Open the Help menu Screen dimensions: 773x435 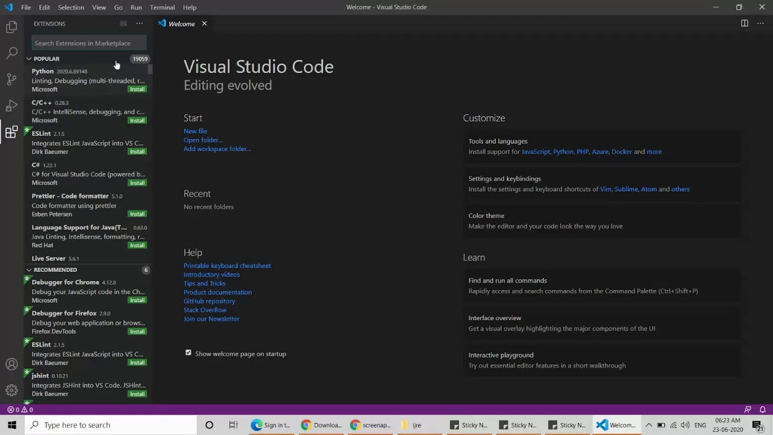click(x=190, y=7)
